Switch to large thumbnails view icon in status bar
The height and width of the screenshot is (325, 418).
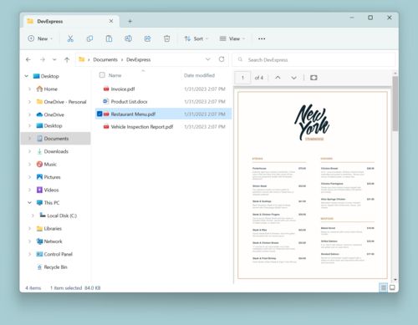click(x=392, y=287)
